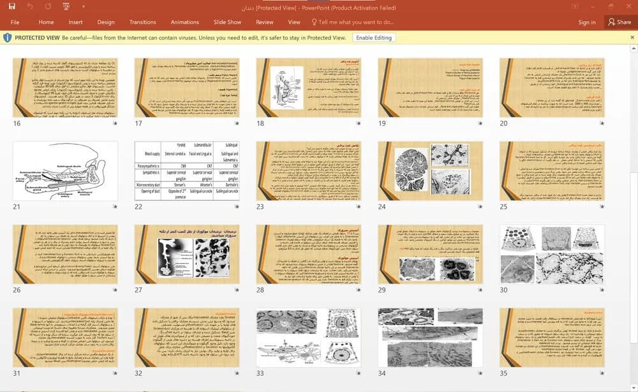The image size is (638, 392).
Task: Switch to the Transitions ribbon tab
Action: [142, 22]
